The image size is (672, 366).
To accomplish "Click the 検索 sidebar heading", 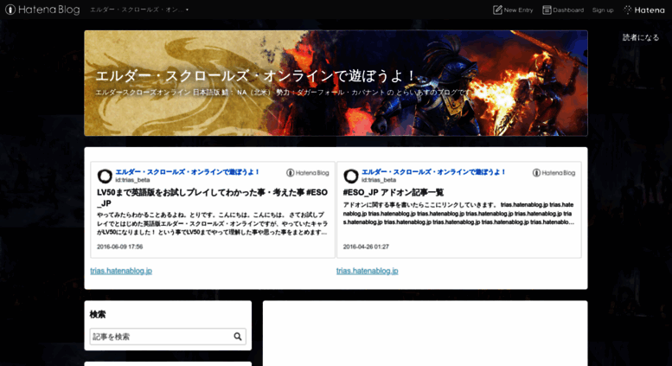I will [98, 315].
